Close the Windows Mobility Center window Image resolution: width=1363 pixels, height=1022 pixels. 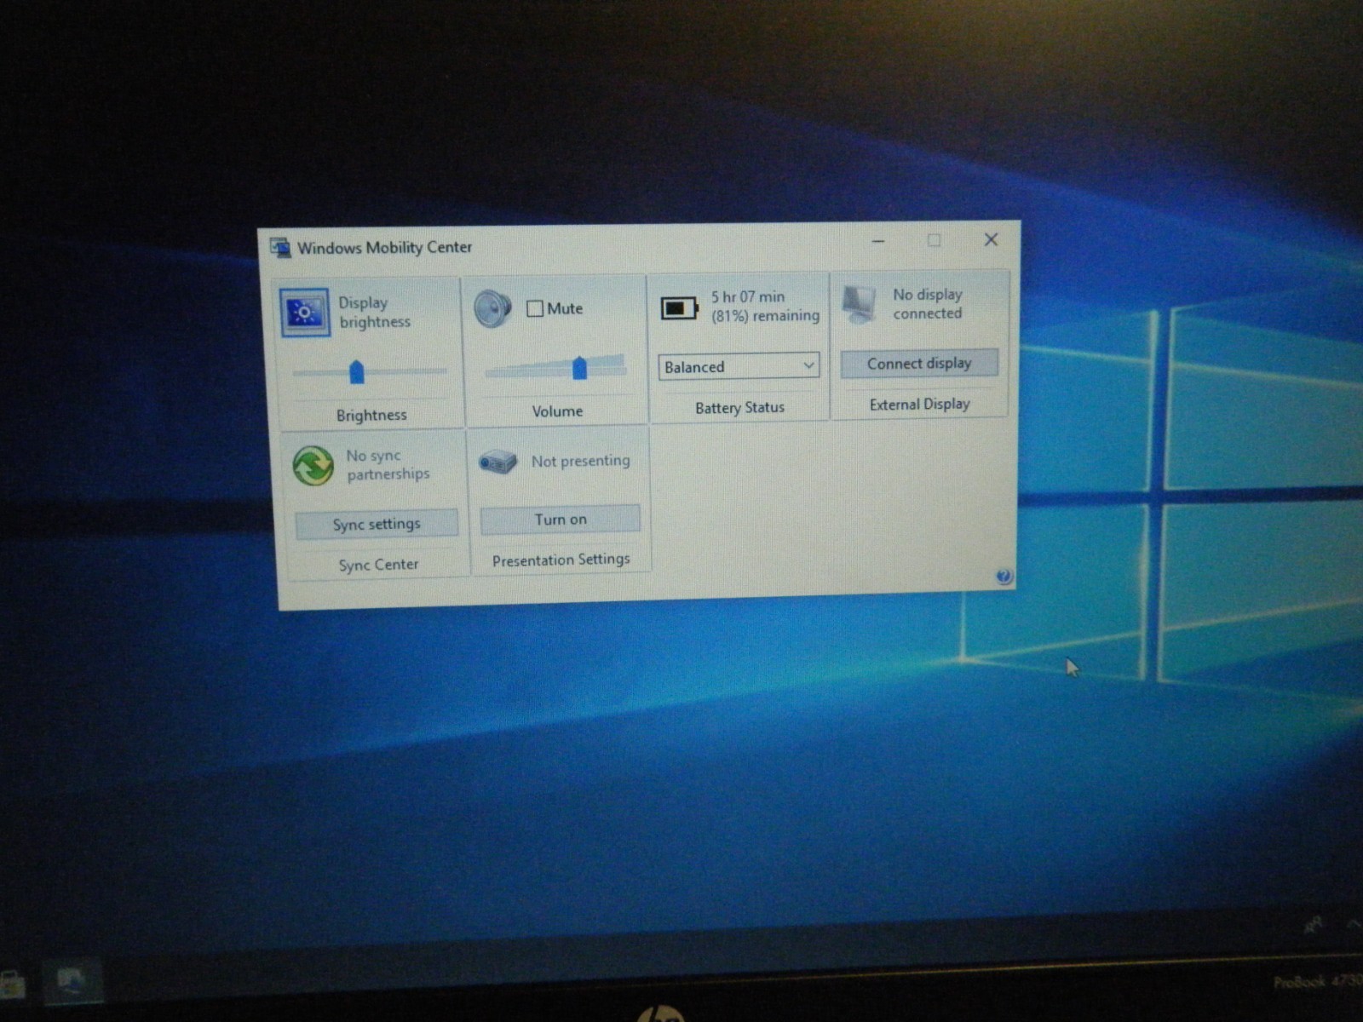991,239
